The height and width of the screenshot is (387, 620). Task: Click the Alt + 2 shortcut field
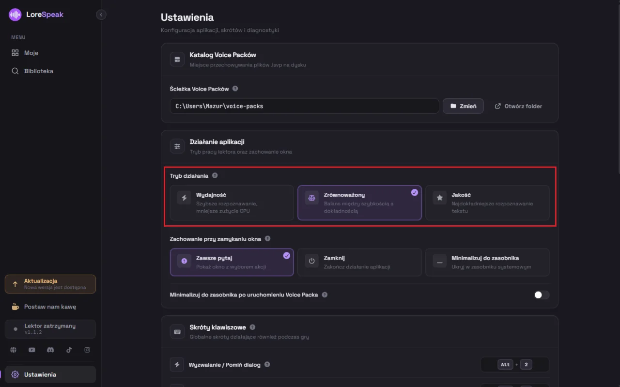coord(515,364)
